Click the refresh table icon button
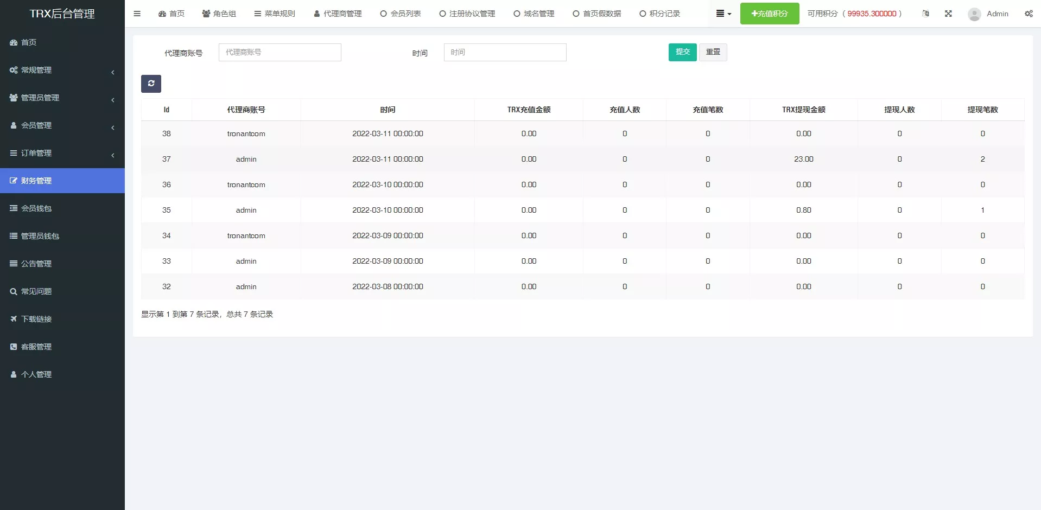Screen dimensions: 1041x510 (x=151, y=84)
